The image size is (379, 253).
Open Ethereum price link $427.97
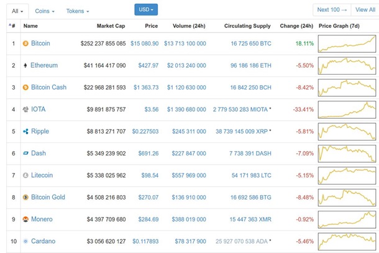click(x=148, y=65)
